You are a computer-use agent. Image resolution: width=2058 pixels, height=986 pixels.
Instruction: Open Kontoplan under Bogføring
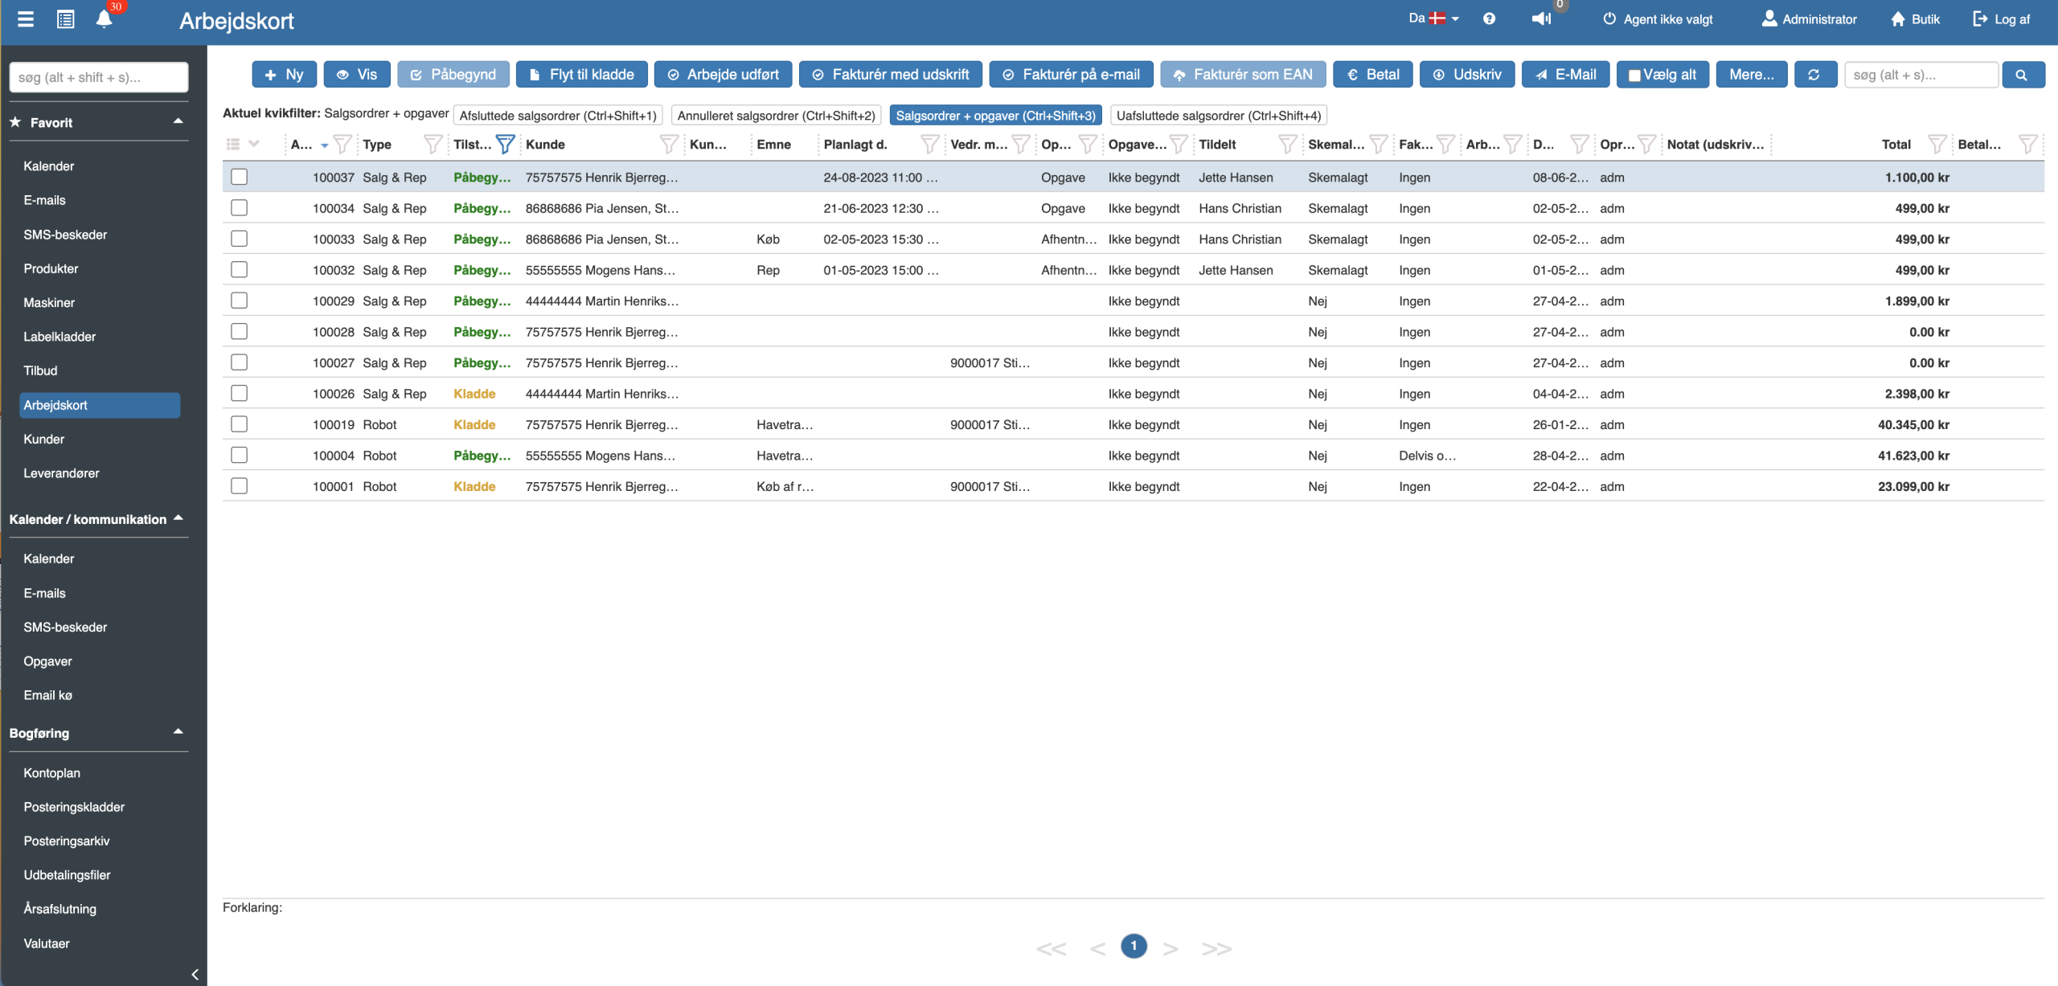[51, 773]
